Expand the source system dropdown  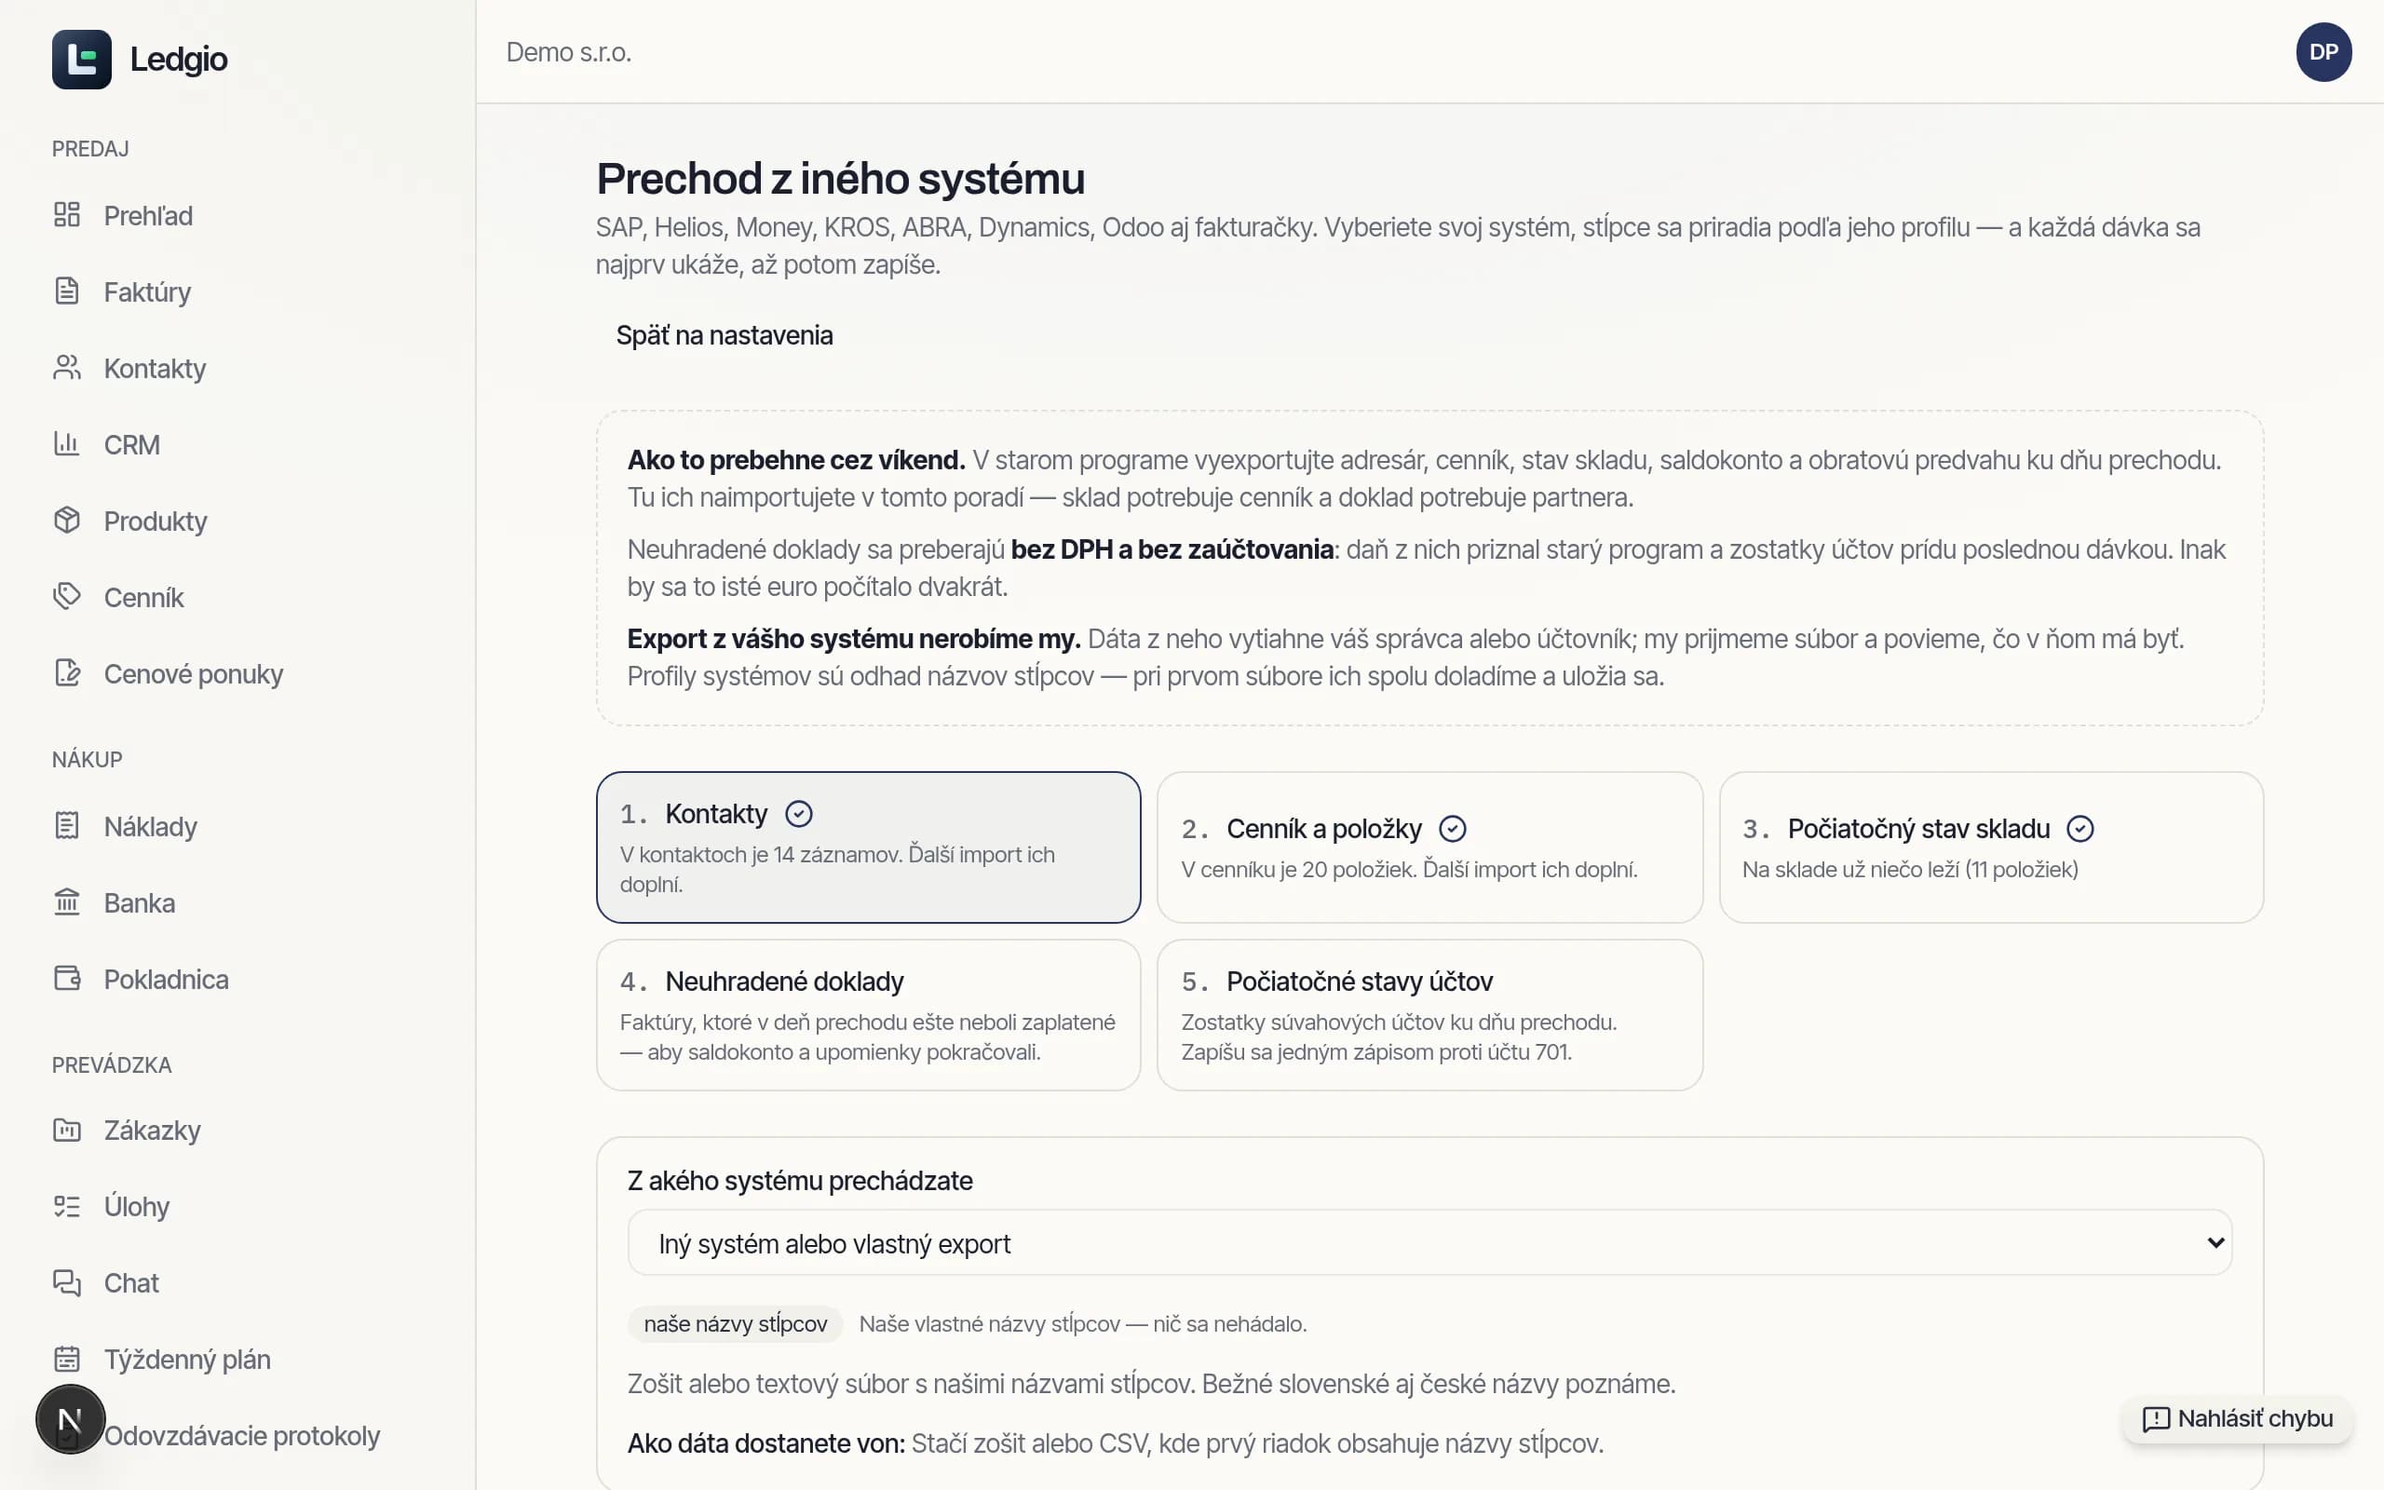[1429, 1242]
